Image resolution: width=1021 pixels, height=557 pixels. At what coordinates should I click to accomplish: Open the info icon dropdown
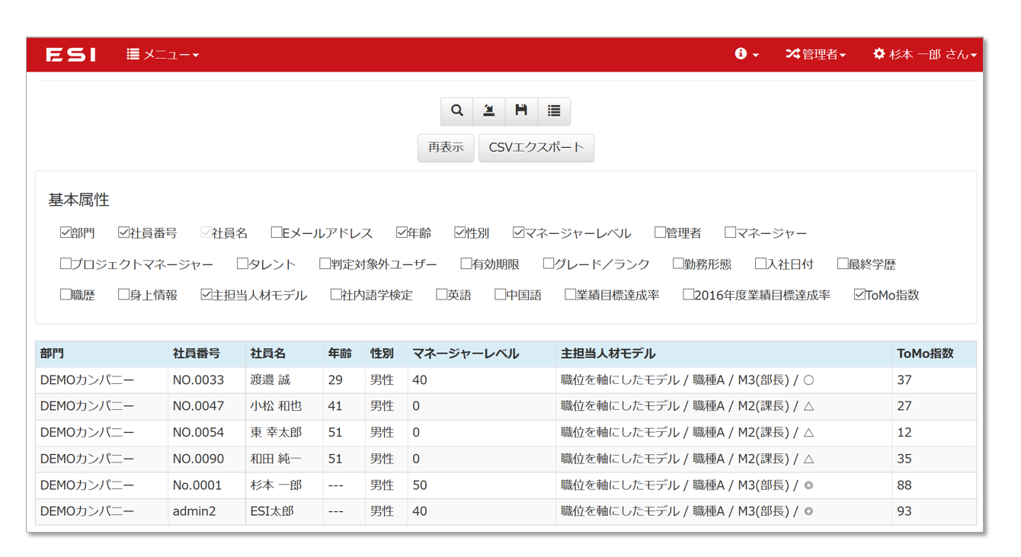point(746,54)
